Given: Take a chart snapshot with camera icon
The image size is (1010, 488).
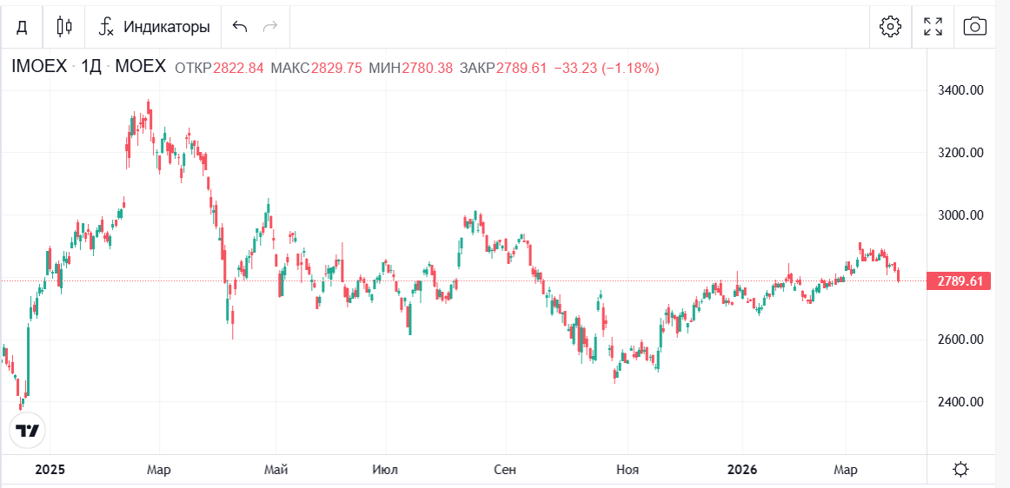Looking at the screenshot, I should [x=974, y=26].
